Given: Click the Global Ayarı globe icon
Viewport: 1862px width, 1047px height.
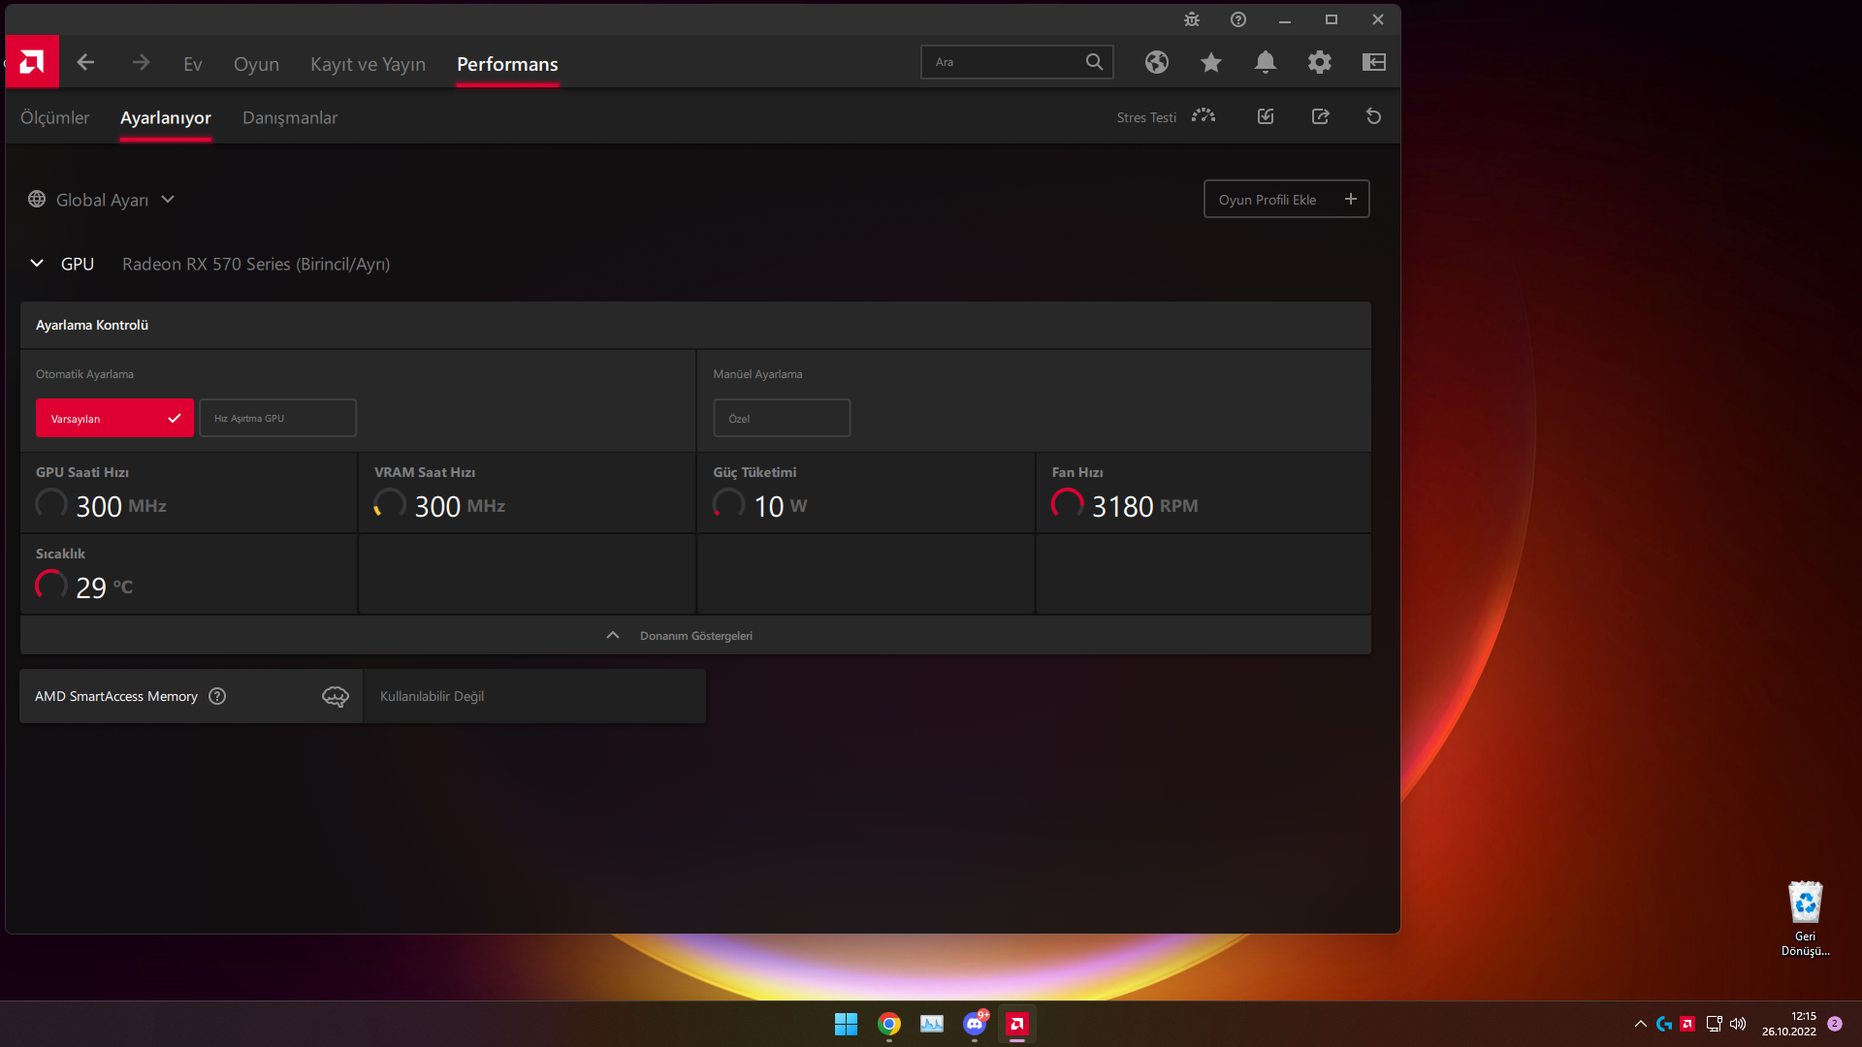Looking at the screenshot, I should pyautogui.click(x=37, y=199).
